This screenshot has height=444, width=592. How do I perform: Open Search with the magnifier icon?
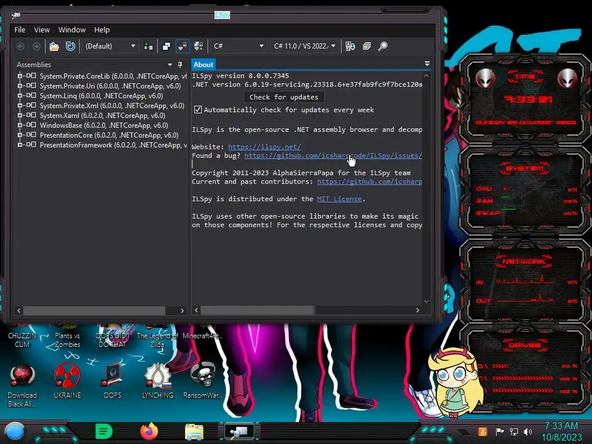tap(383, 46)
